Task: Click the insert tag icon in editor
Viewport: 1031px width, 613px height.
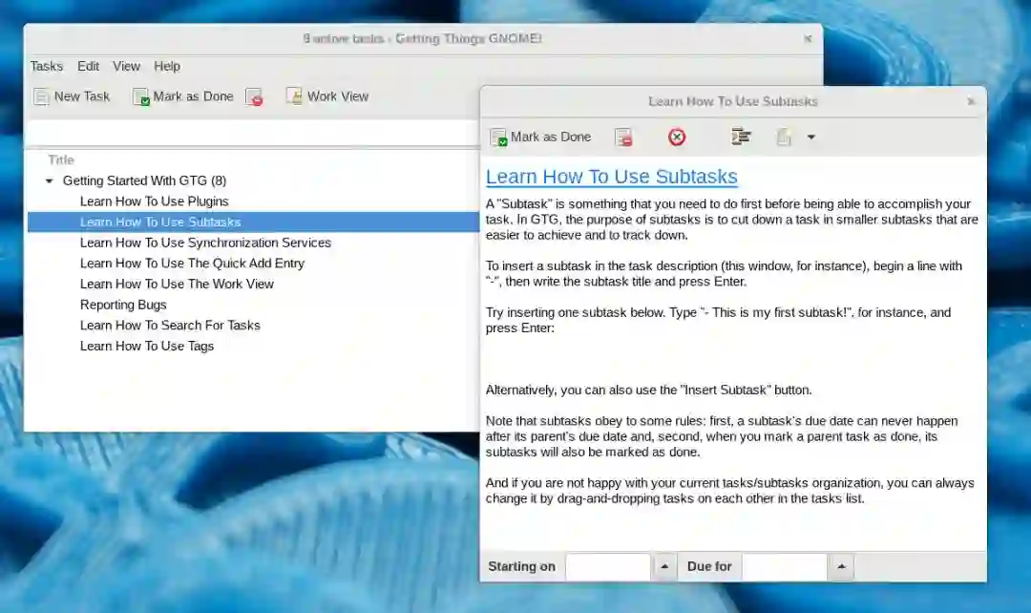Action: 784,137
